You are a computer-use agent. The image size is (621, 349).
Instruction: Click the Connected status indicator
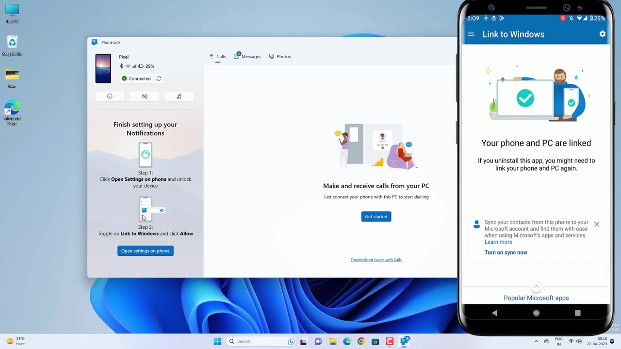tap(136, 79)
